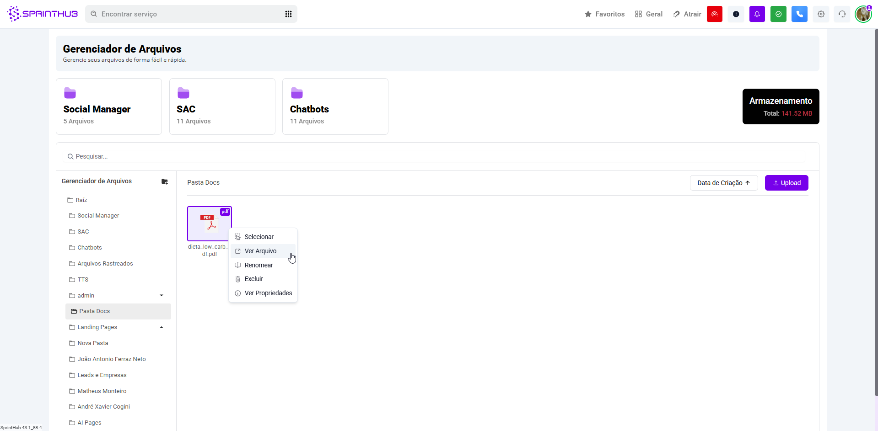Click the Upload button

coord(786,183)
